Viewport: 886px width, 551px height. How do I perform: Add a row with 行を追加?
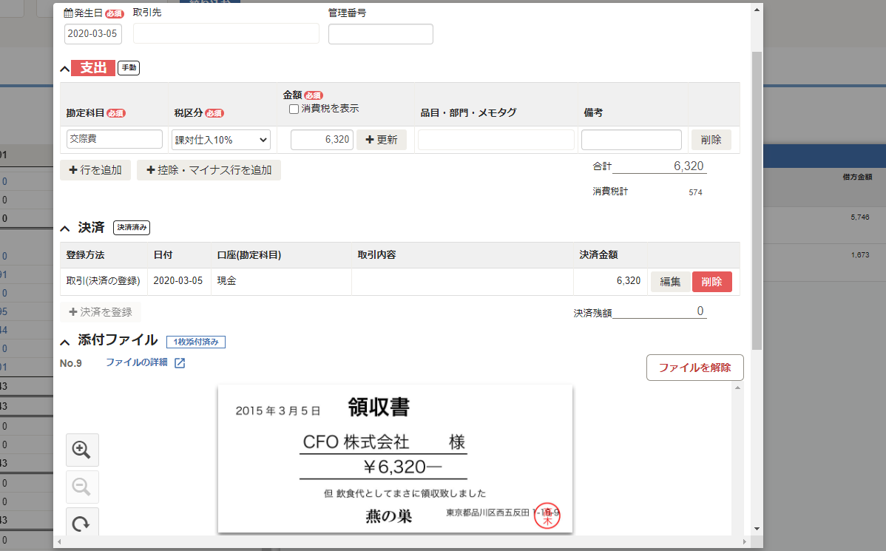click(95, 170)
